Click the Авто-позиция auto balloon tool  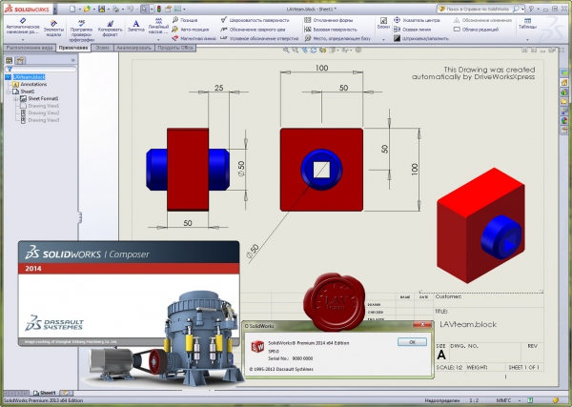pyautogui.click(x=191, y=30)
